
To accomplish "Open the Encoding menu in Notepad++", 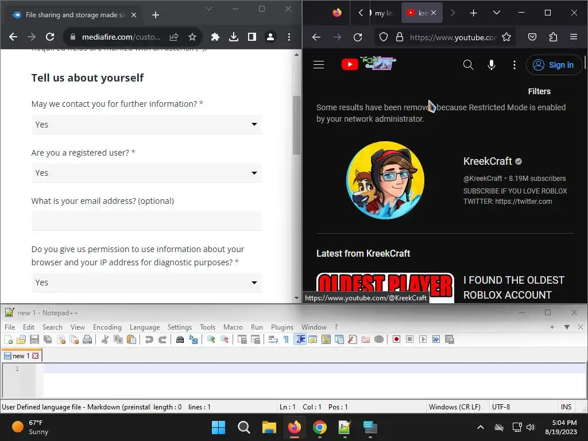I will (x=107, y=327).
